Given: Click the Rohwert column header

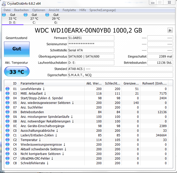Looking at the screenshot, I should tap(154, 84).
